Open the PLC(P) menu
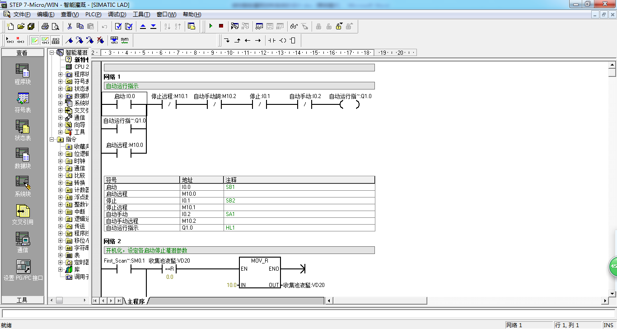Screen dimensions: 617x329 click(x=93, y=14)
